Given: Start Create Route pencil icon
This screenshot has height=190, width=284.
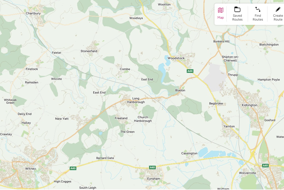Looking at the screenshot, I should point(278,9).
